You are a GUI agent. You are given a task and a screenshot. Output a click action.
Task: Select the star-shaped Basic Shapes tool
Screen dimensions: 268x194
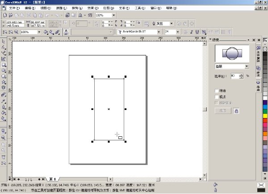pos(4,82)
